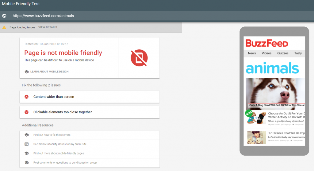Select Tasty tab in BuzzFeed preview
This screenshot has width=314, height=171.
click(x=298, y=53)
